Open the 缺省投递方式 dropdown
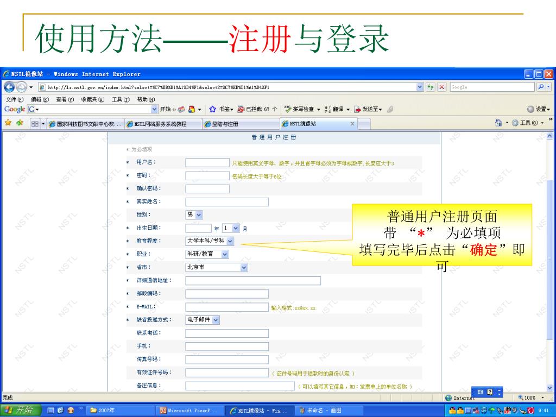The width and height of the screenshot is (556, 417). (x=203, y=320)
